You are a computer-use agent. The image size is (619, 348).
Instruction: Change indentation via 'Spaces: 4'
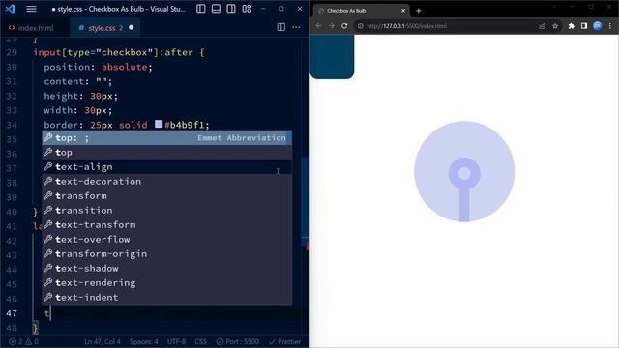[x=144, y=341]
